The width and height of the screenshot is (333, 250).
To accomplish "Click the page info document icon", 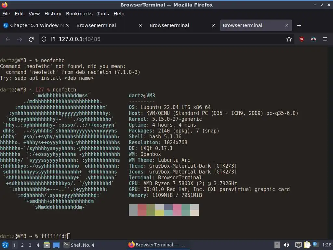I will pos(53,39).
